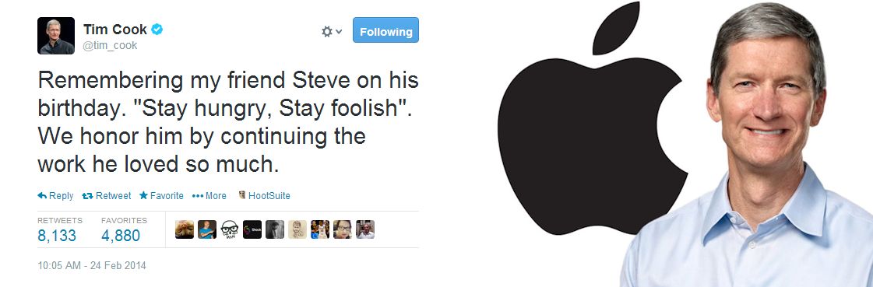Expand the gear menu's dropdown caret

[339, 32]
